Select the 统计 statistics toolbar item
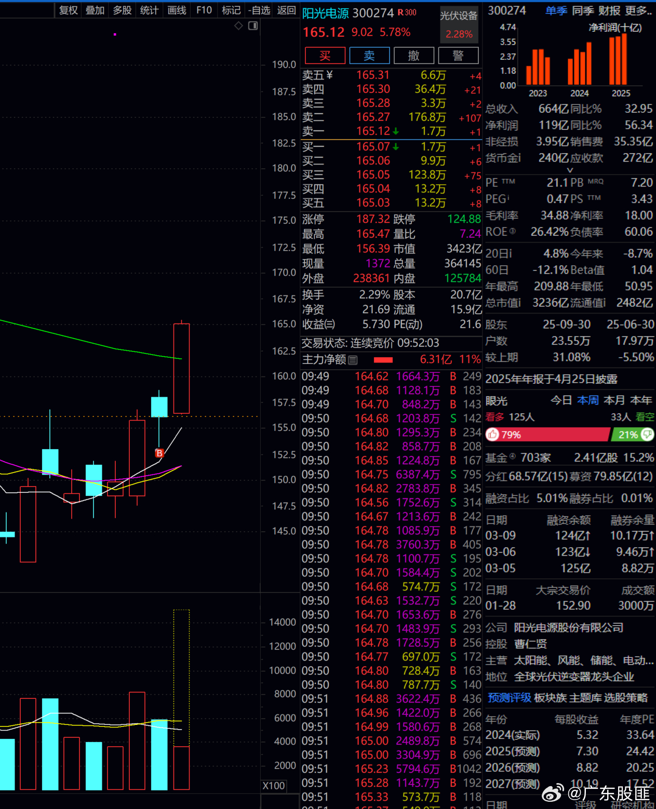This screenshot has height=809, width=656. point(149,10)
